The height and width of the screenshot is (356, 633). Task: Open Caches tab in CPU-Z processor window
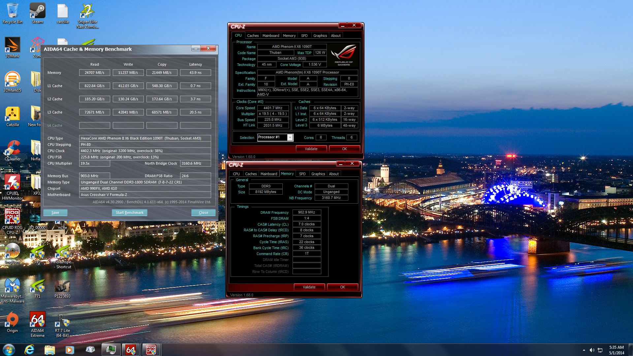pos(253,36)
